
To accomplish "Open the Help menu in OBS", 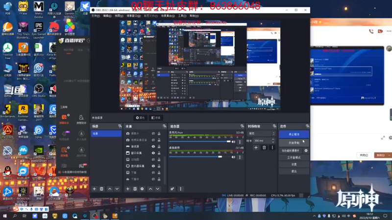I will point(194,16).
